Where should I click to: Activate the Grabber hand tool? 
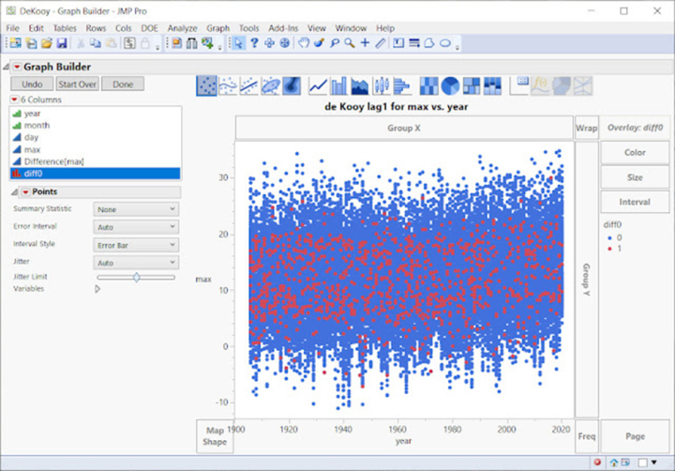coord(304,43)
